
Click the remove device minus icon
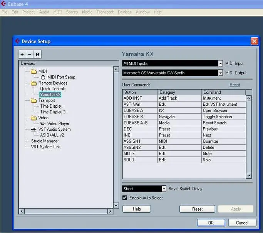pyautogui.click(x=30, y=54)
